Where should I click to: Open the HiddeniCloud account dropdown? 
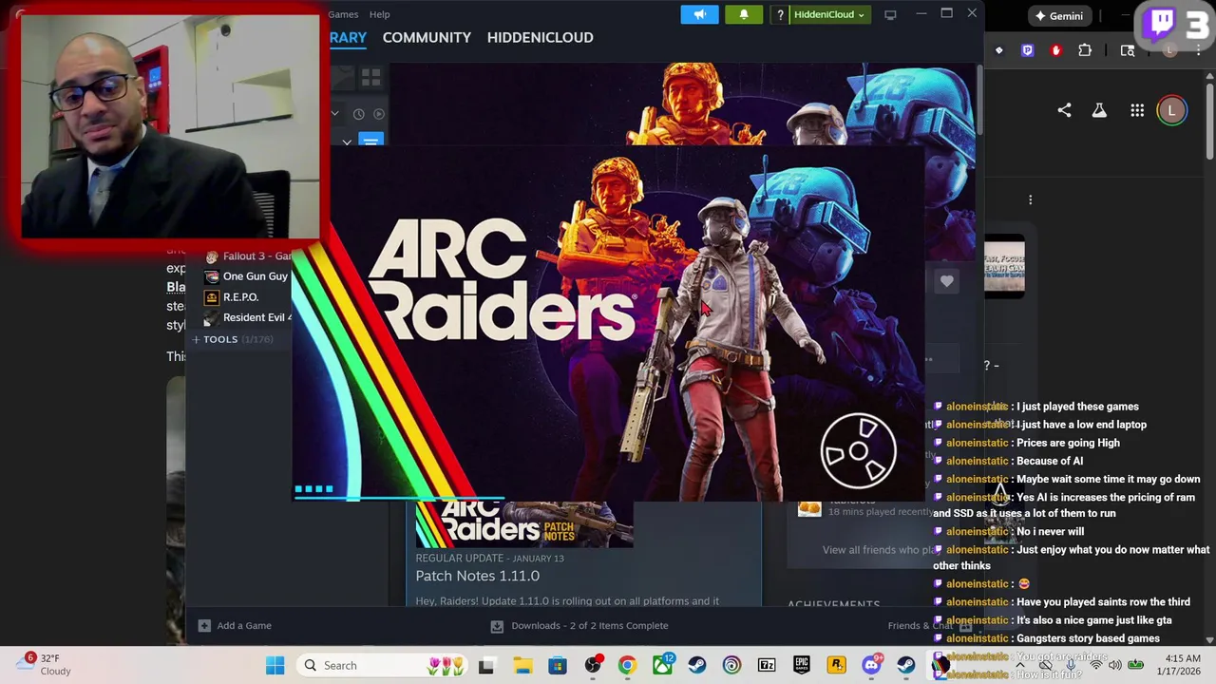click(x=829, y=14)
